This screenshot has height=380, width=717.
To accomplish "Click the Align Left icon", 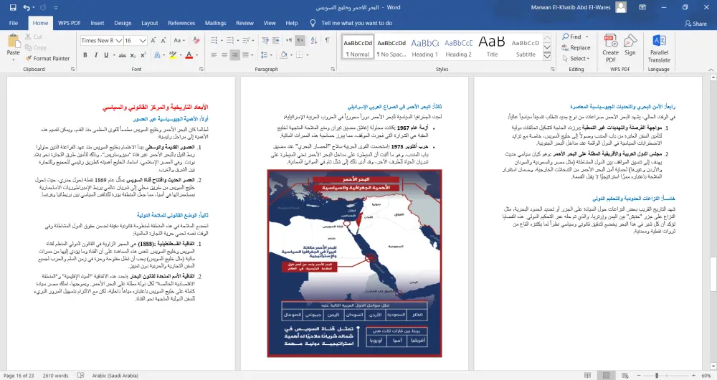I will [214, 55].
